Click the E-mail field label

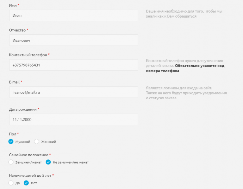coord(15,82)
